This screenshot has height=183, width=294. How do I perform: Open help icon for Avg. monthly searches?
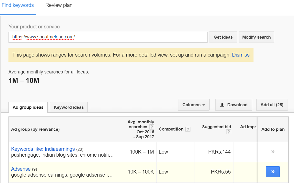(151, 127)
